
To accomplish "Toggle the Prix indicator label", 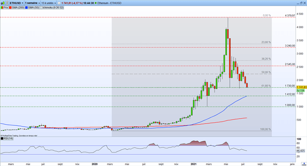I will 5,8.
